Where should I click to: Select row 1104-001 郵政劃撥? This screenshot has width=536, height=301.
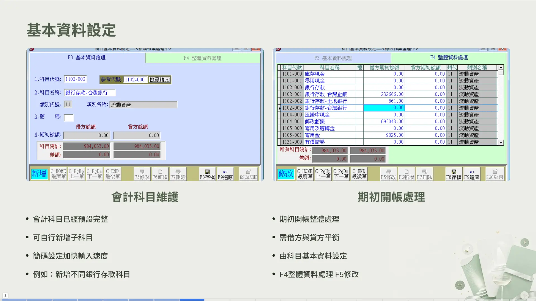(388, 122)
